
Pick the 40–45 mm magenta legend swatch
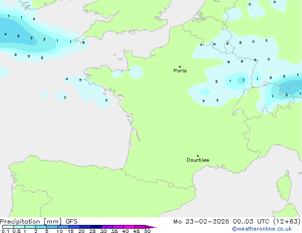tap(129, 227)
